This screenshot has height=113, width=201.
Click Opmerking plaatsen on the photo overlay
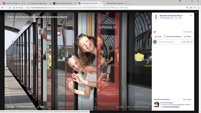[x=26, y=107]
